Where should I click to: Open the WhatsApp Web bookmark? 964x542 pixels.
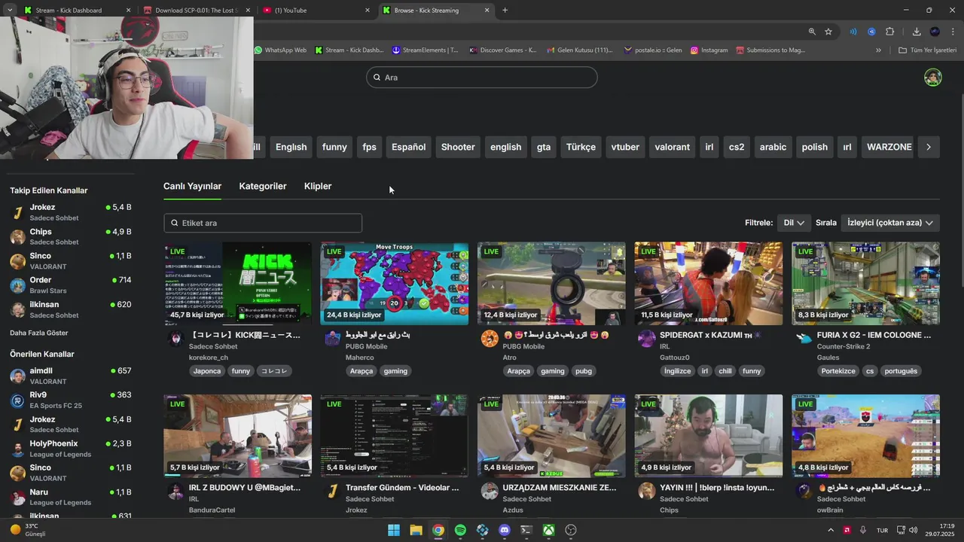(x=280, y=50)
